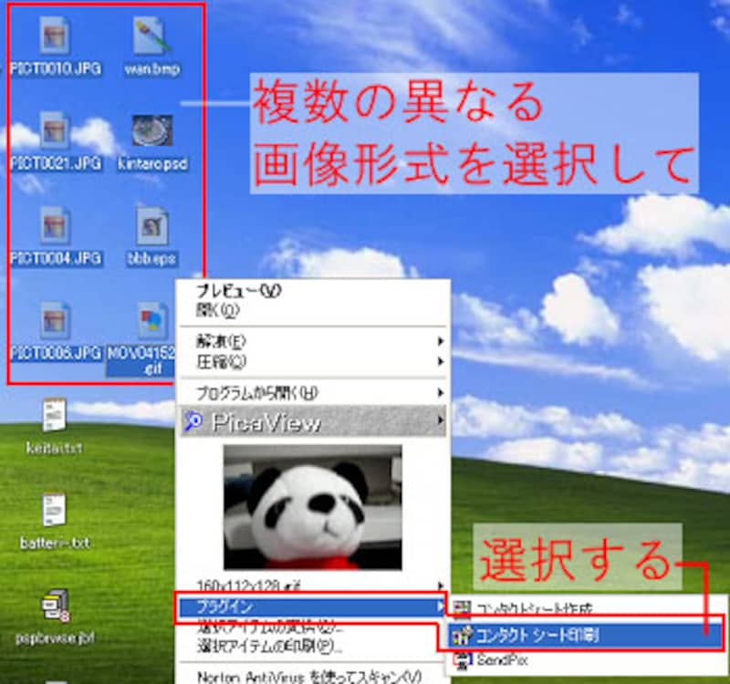Select the MOV04152 gif file icon
Screen dimensions: 730x684
click(x=152, y=321)
